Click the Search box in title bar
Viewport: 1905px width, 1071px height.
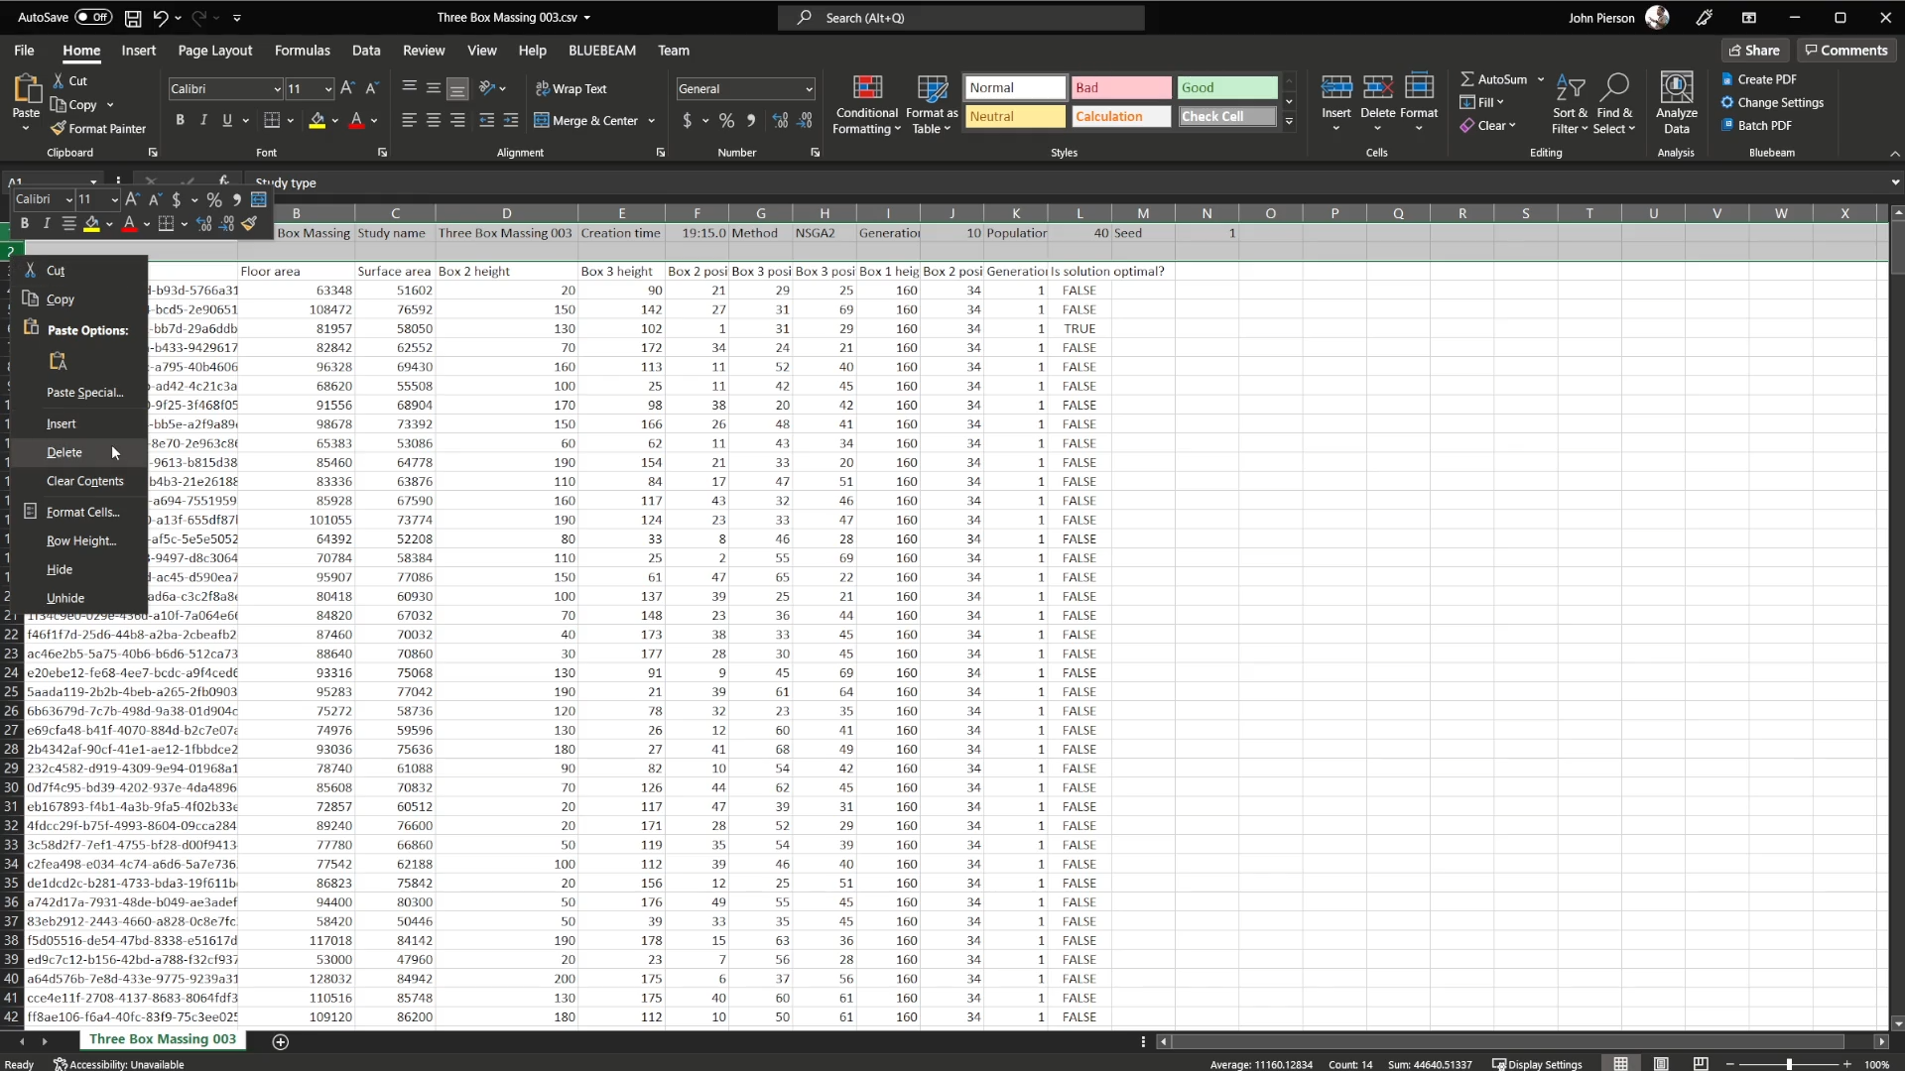[960, 18]
